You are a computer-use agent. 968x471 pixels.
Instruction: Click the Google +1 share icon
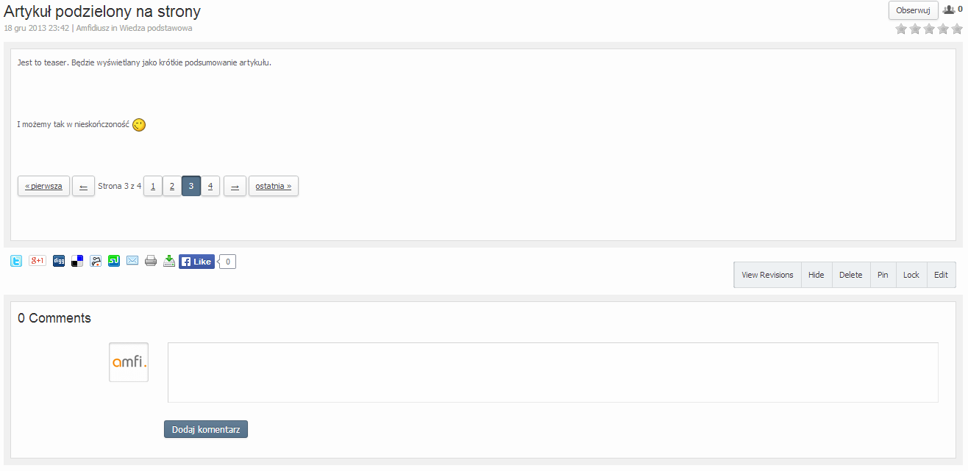(x=38, y=261)
